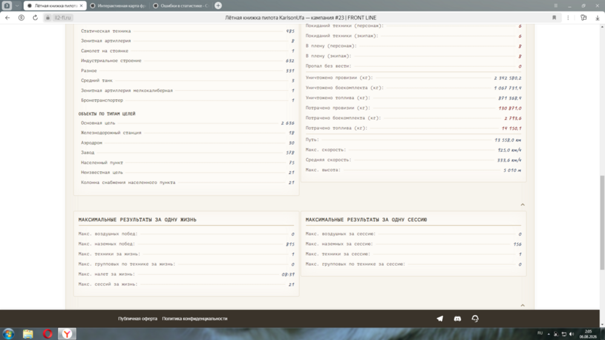Viewport: 605px width, 340px height.
Task: Switch to the Лётная книжка пилота tab
Action: pyautogui.click(x=55, y=6)
